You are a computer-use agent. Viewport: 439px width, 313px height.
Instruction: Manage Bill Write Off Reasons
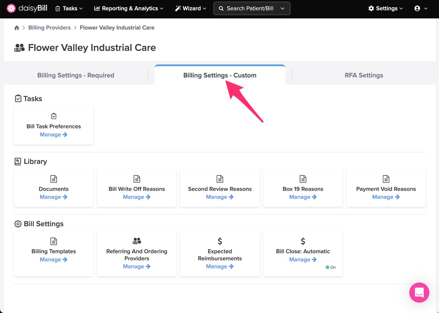tap(137, 197)
